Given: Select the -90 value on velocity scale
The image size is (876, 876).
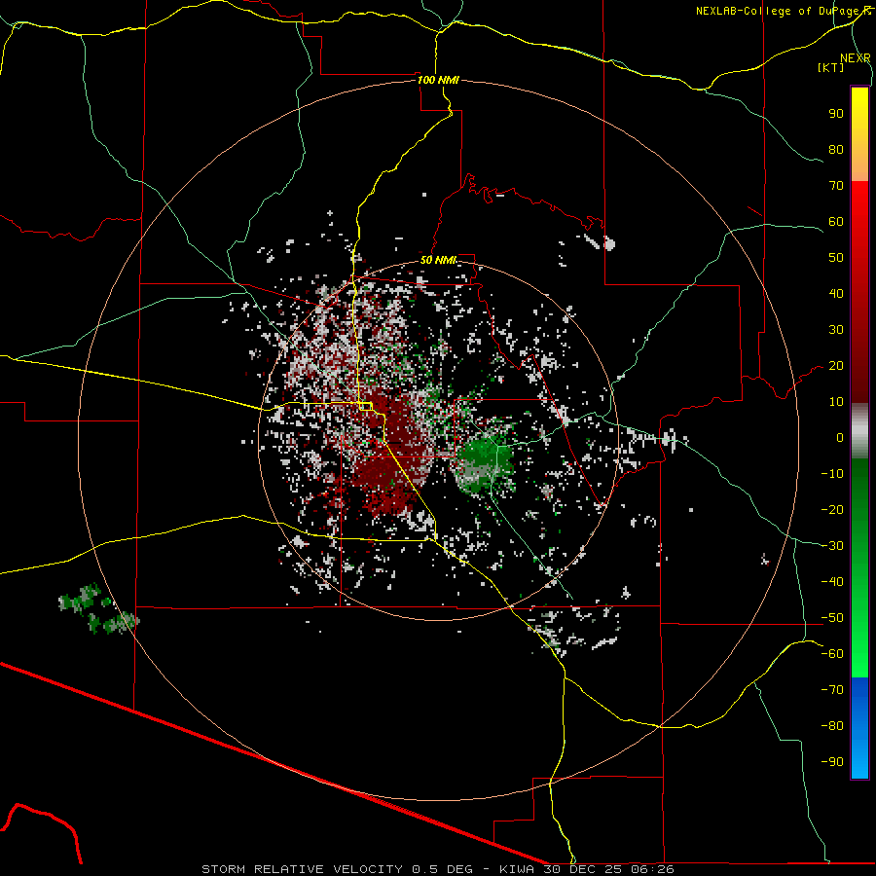Looking at the screenshot, I should [832, 762].
